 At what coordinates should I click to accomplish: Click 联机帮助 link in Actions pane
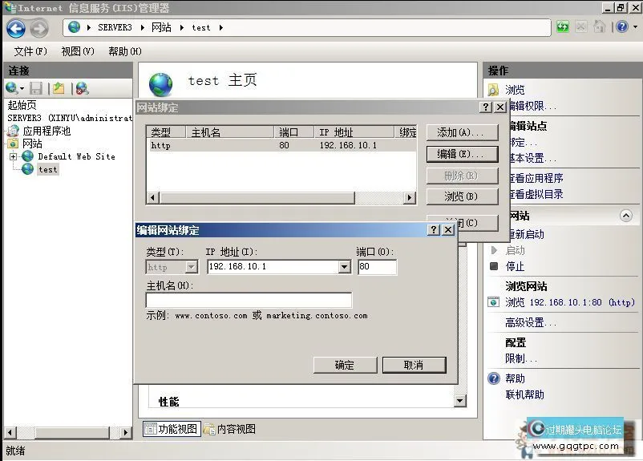point(525,394)
